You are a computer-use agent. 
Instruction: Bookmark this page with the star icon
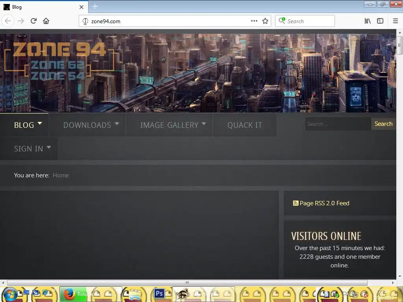[265, 21]
